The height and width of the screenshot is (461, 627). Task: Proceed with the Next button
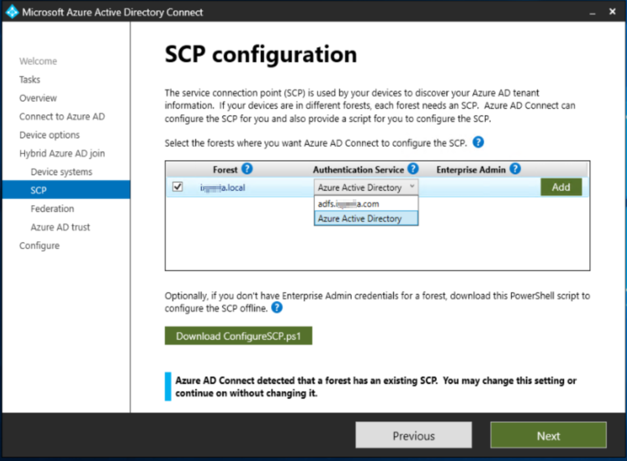[x=548, y=435]
